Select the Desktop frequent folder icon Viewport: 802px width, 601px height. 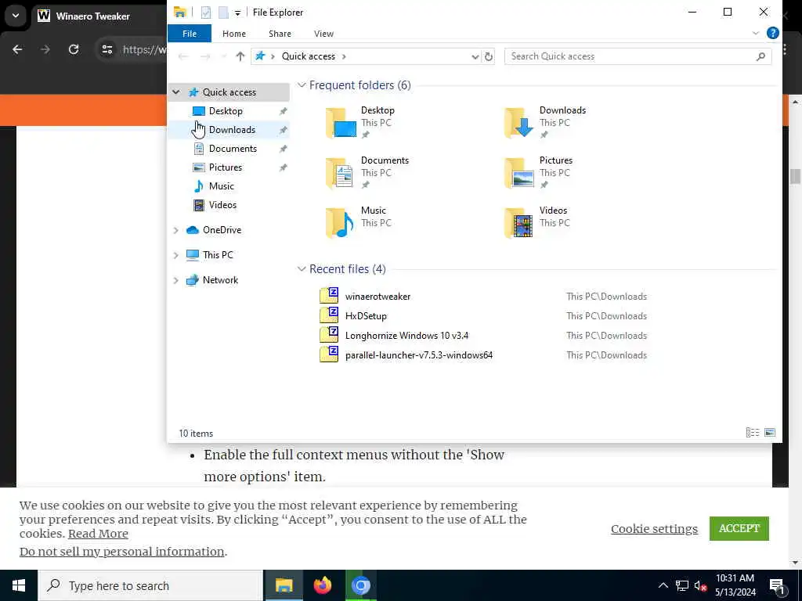coord(341,123)
